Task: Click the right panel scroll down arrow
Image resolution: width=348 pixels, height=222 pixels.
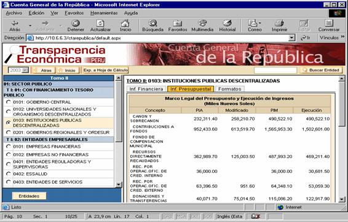Action: pyautogui.click(x=342, y=199)
